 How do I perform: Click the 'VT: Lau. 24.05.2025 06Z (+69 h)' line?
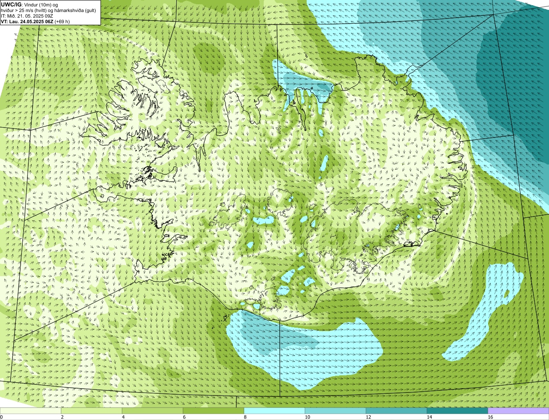click(x=35, y=21)
